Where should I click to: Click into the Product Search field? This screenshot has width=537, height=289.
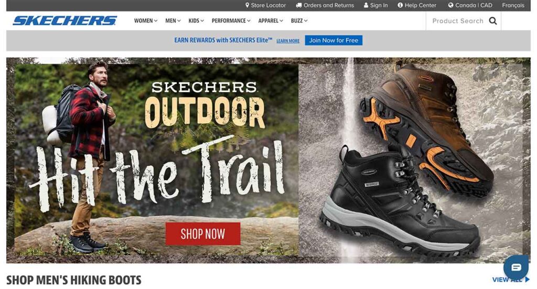tap(457, 21)
